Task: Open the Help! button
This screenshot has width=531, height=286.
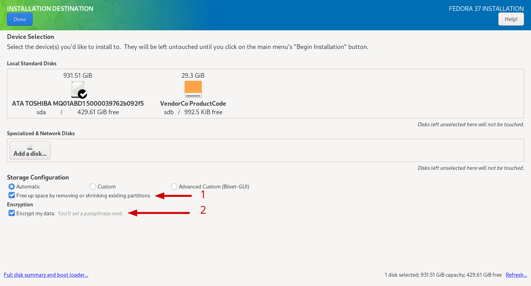Action: [511, 19]
